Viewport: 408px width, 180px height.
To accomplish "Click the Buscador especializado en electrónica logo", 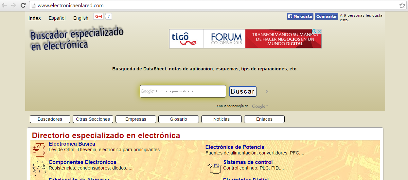I will [77, 39].
